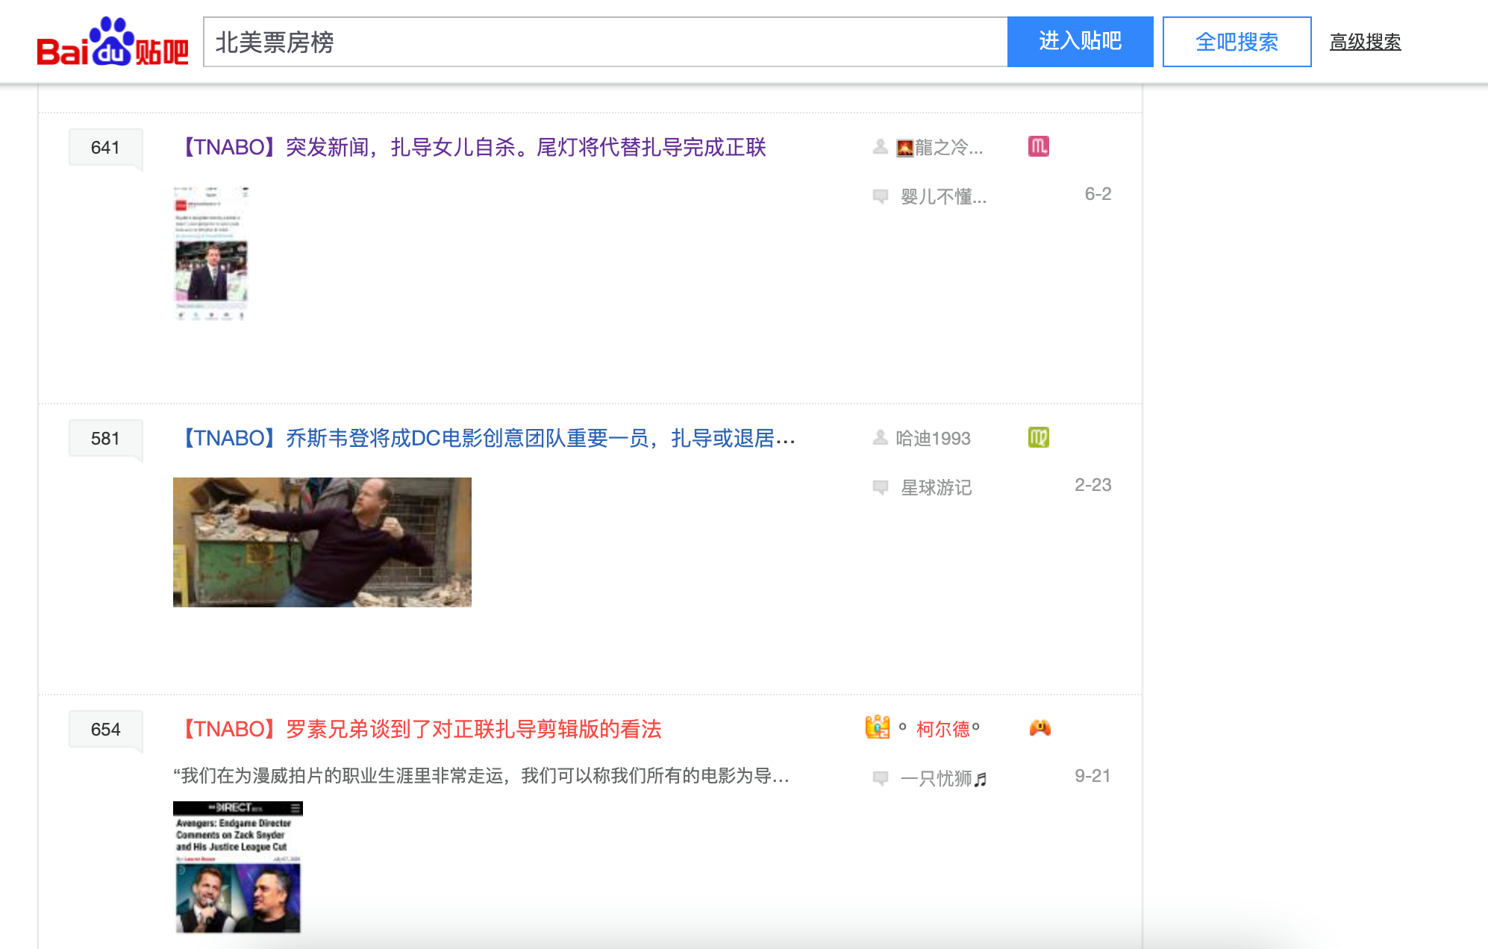Open the Joss Whedon dumpster thumbnail image
This screenshot has width=1488, height=949.
322,542
